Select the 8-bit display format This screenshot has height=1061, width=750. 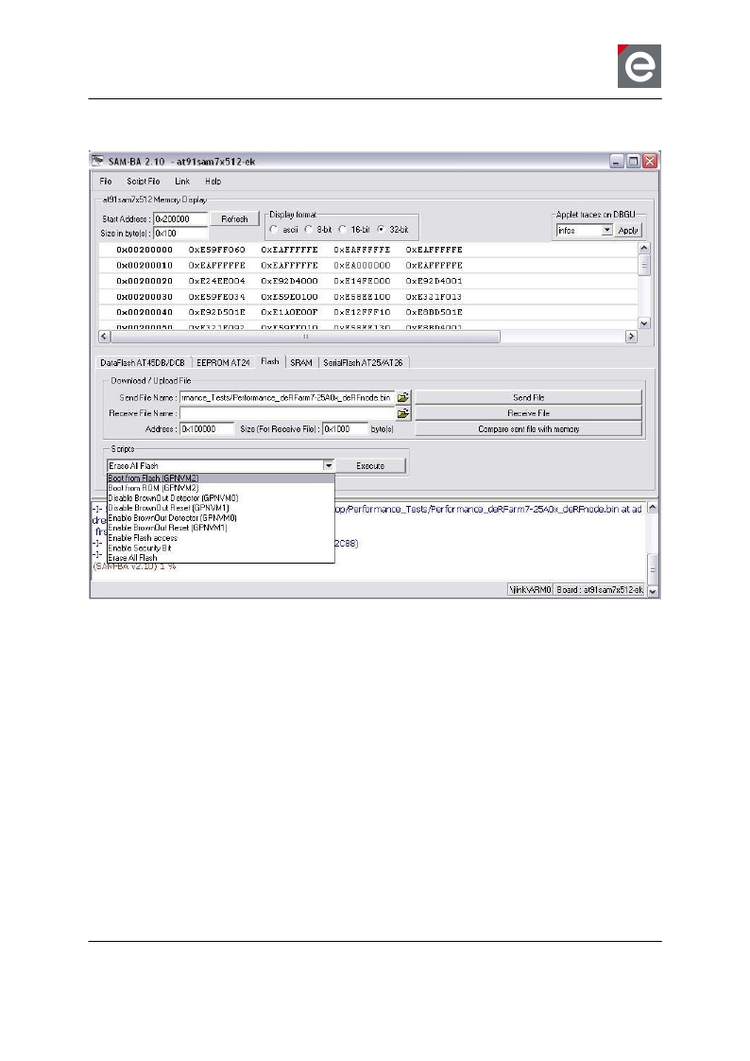(308, 230)
